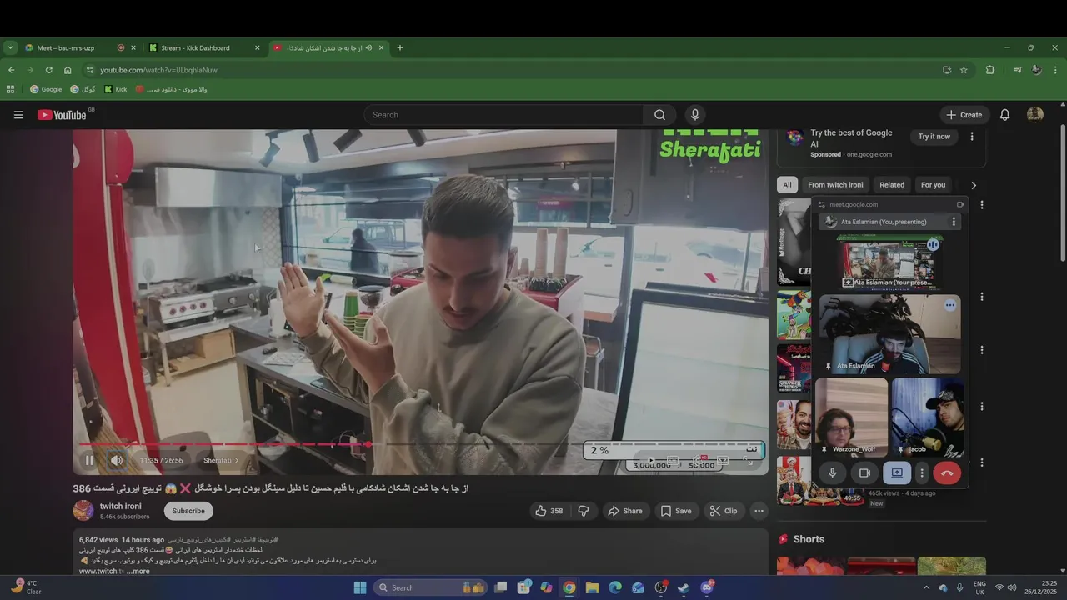Go to YouTube home via the logo

click(63, 115)
